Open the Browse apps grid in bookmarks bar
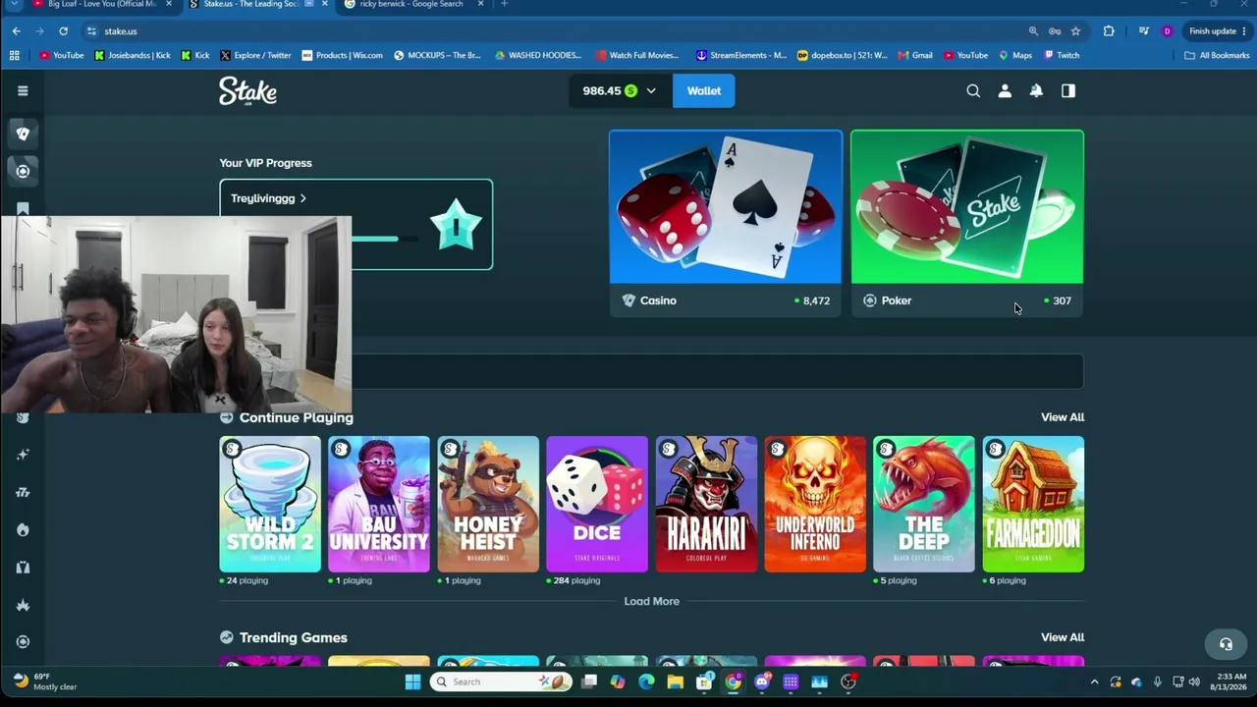The height and width of the screenshot is (707, 1257). point(15,55)
